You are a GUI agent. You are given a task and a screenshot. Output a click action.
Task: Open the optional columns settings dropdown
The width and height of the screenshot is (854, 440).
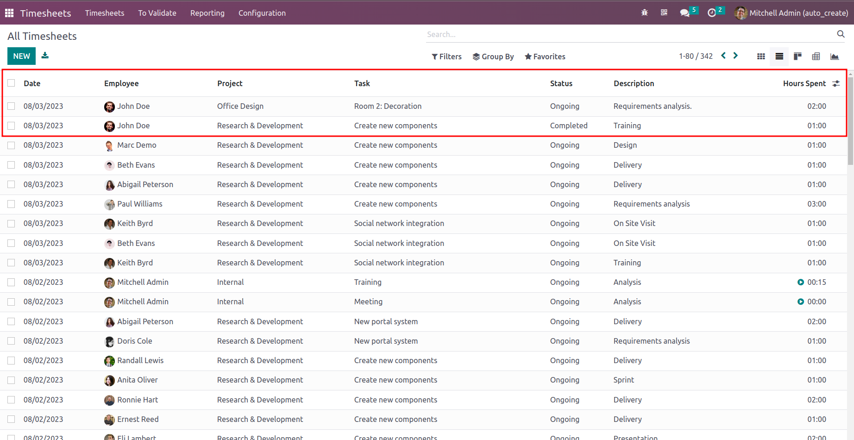click(836, 83)
